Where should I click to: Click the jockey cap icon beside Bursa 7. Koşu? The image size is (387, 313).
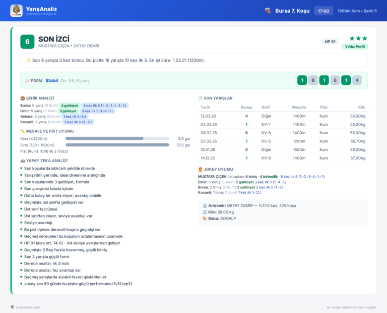[x=268, y=11]
